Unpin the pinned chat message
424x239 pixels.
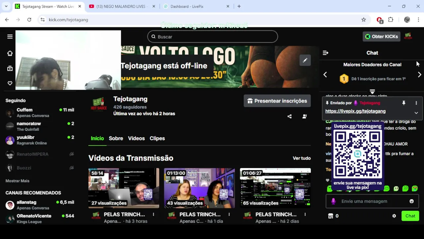[404, 103]
